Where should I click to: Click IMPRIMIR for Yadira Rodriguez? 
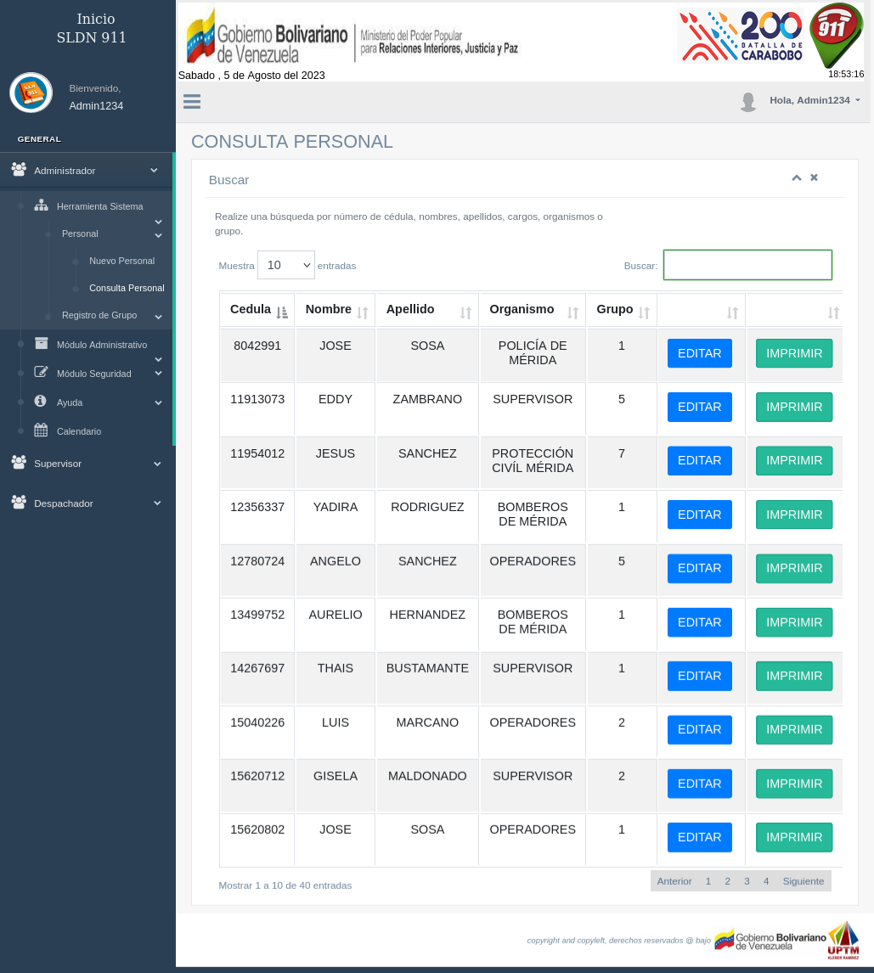[793, 515]
